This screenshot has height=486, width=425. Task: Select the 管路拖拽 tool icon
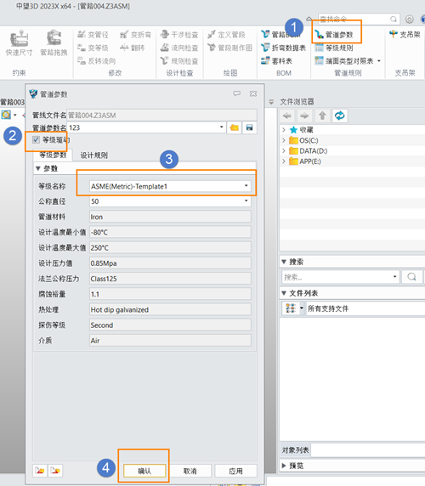pyautogui.click(x=54, y=38)
